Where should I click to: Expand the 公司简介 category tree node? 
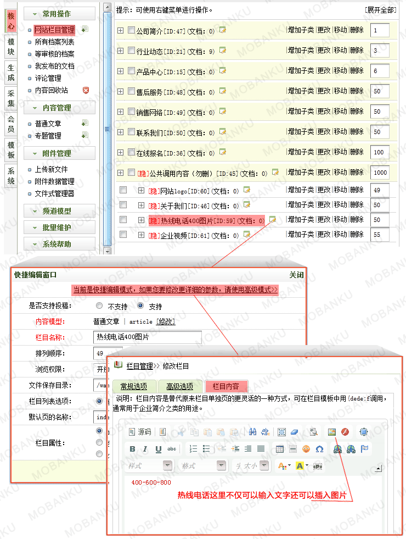(x=121, y=30)
